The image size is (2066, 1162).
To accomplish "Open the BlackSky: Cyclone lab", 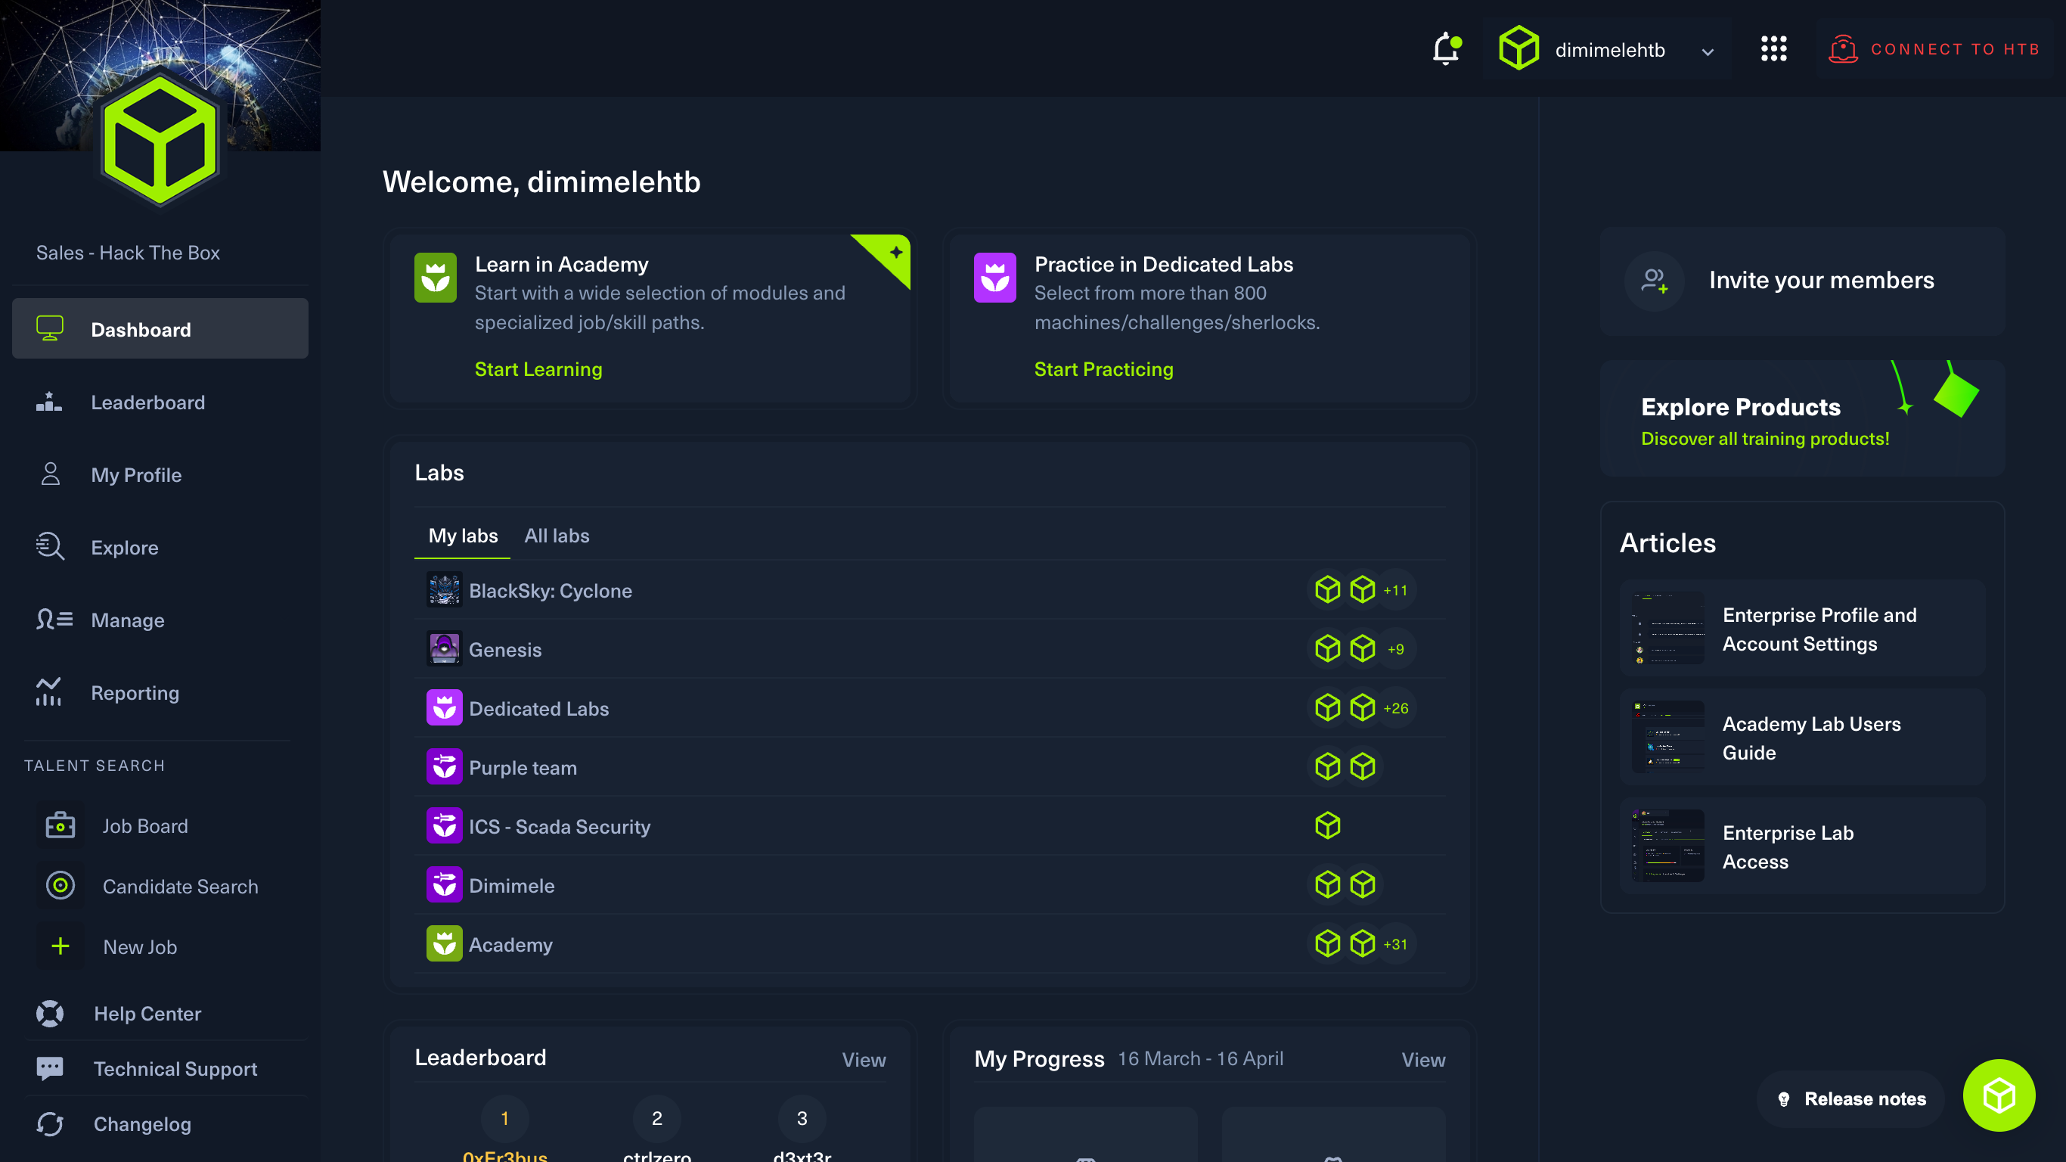I will (x=930, y=590).
